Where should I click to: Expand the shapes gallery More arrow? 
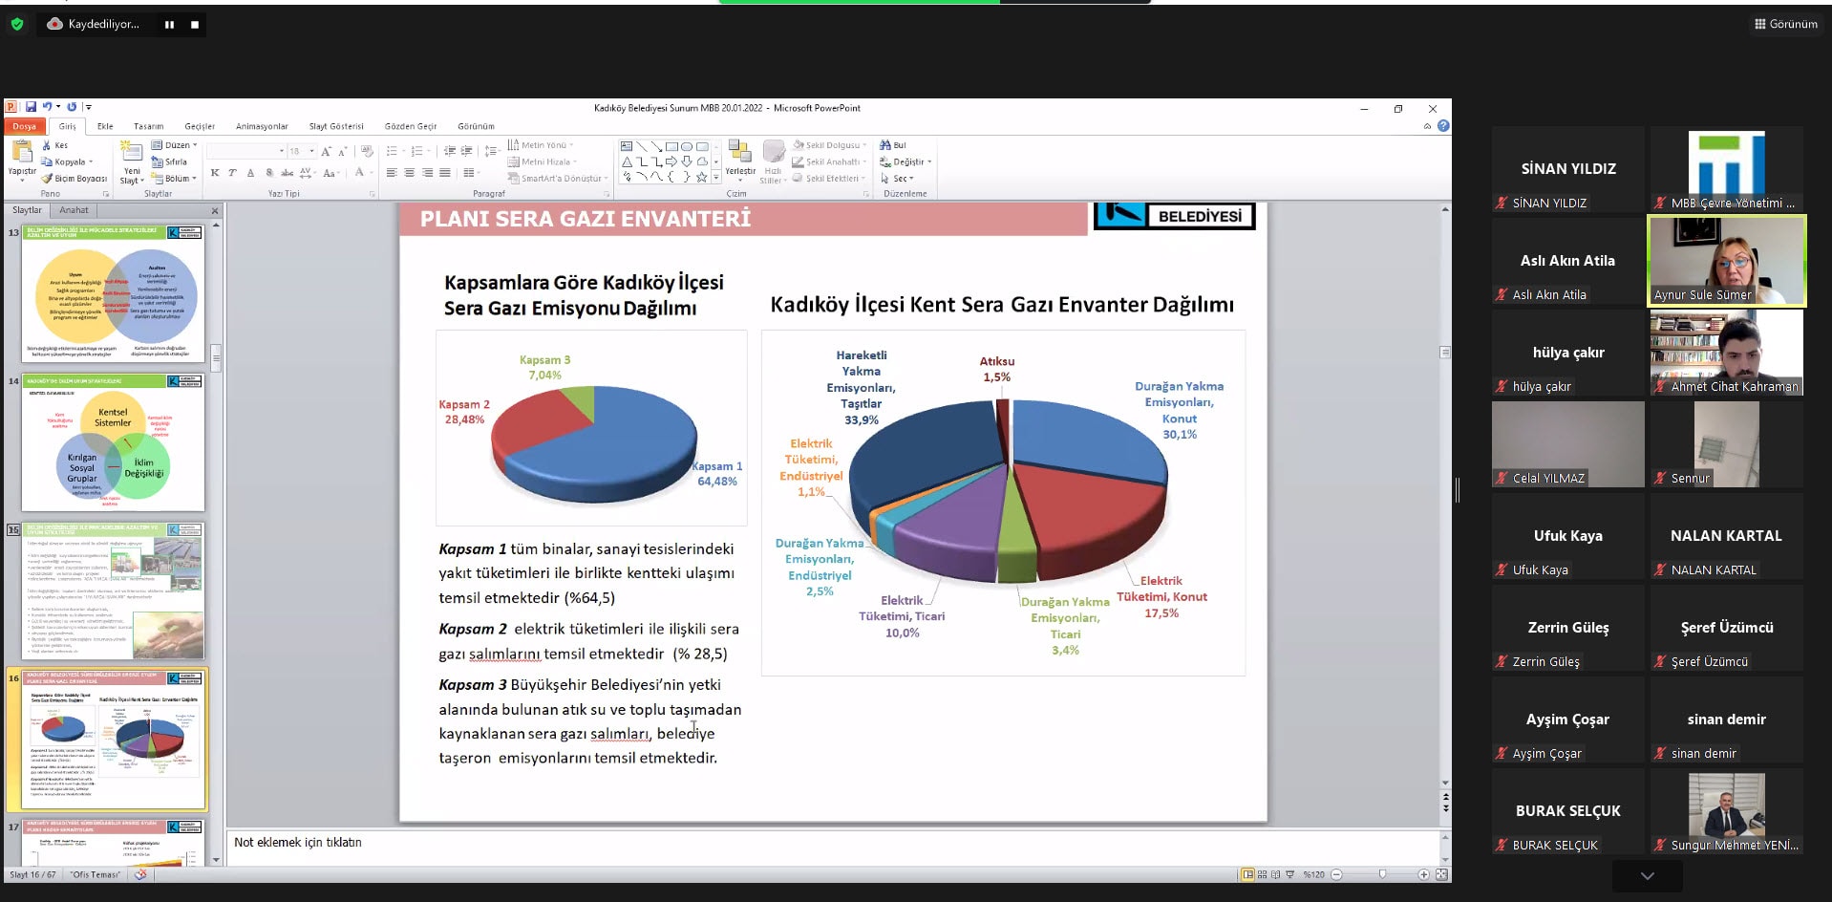(x=716, y=177)
